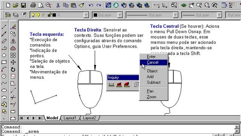Choose Enter from the context menu
The width and height of the screenshot is (241, 136).
pyautogui.click(x=154, y=57)
